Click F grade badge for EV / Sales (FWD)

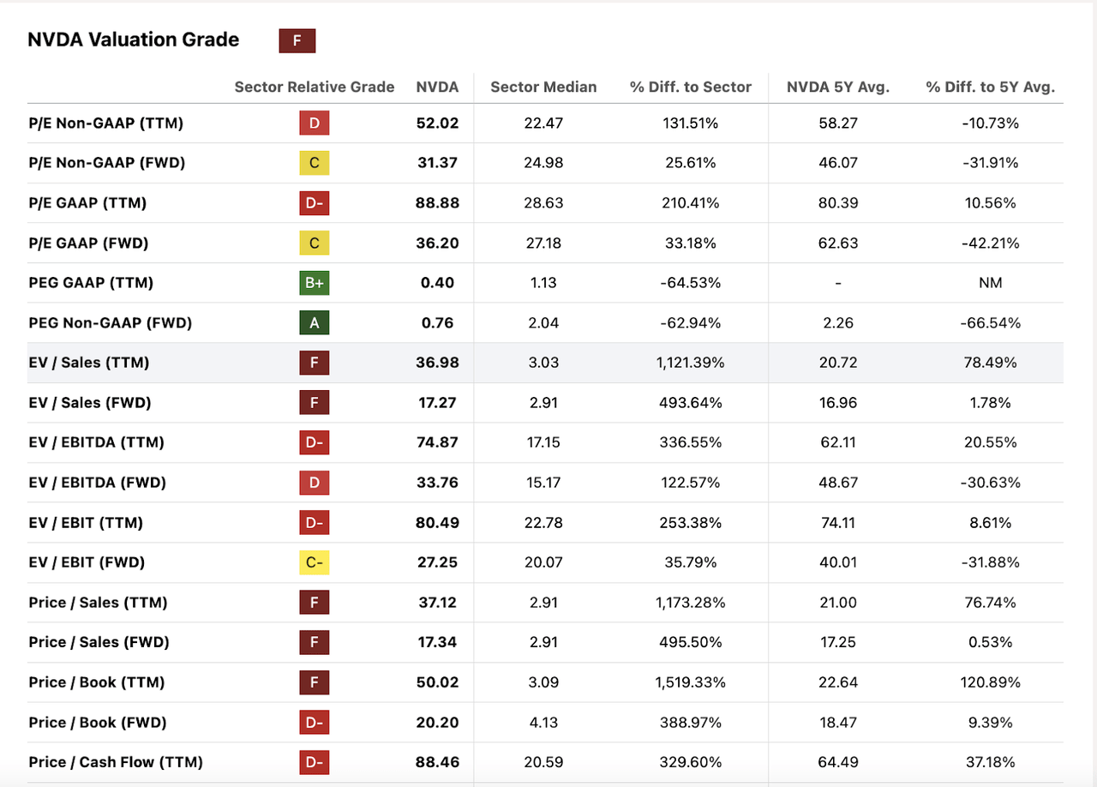point(315,403)
